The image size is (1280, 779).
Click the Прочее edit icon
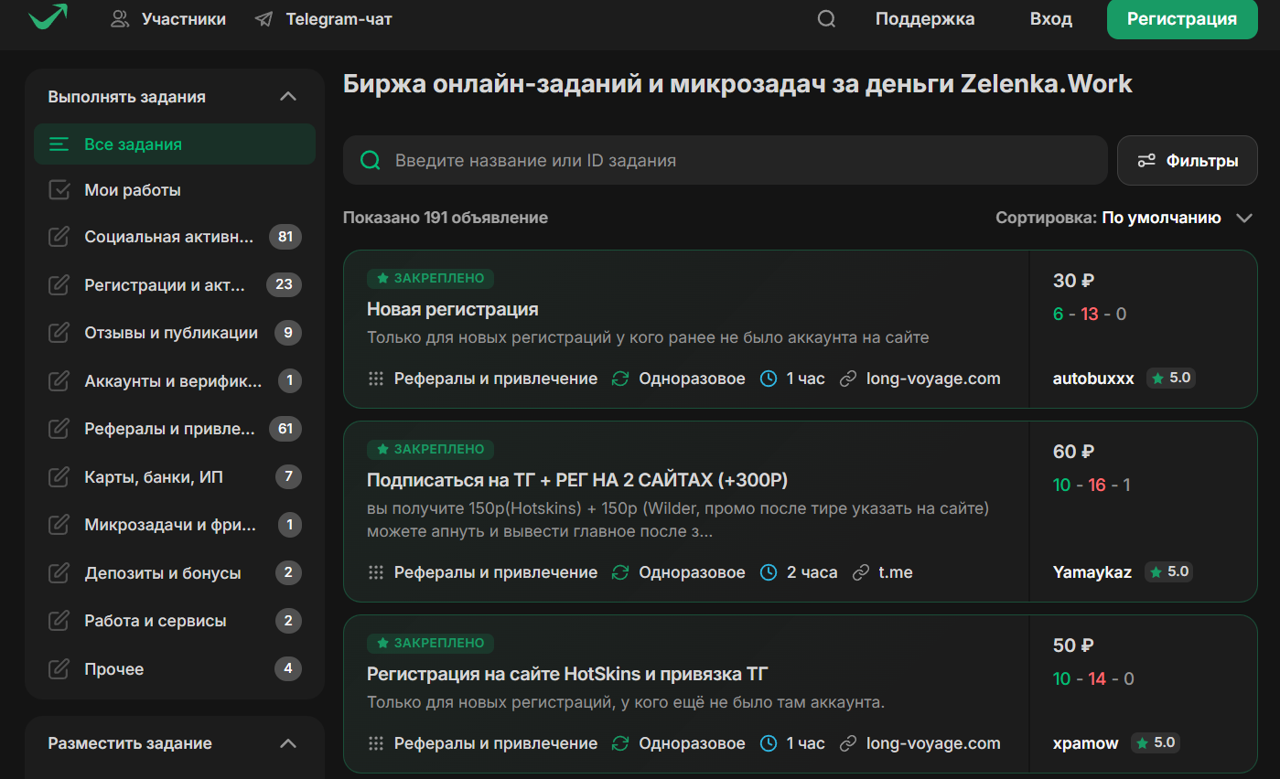[59, 669]
